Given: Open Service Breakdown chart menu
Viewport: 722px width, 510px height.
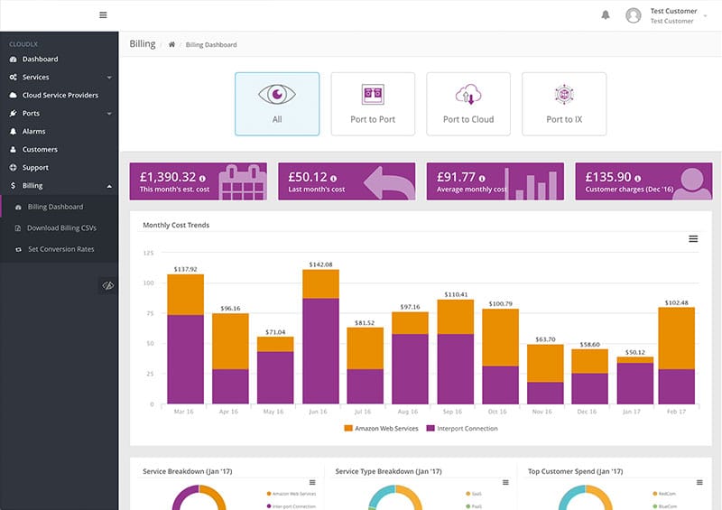Looking at the screenshot, I should pos(312,482).
